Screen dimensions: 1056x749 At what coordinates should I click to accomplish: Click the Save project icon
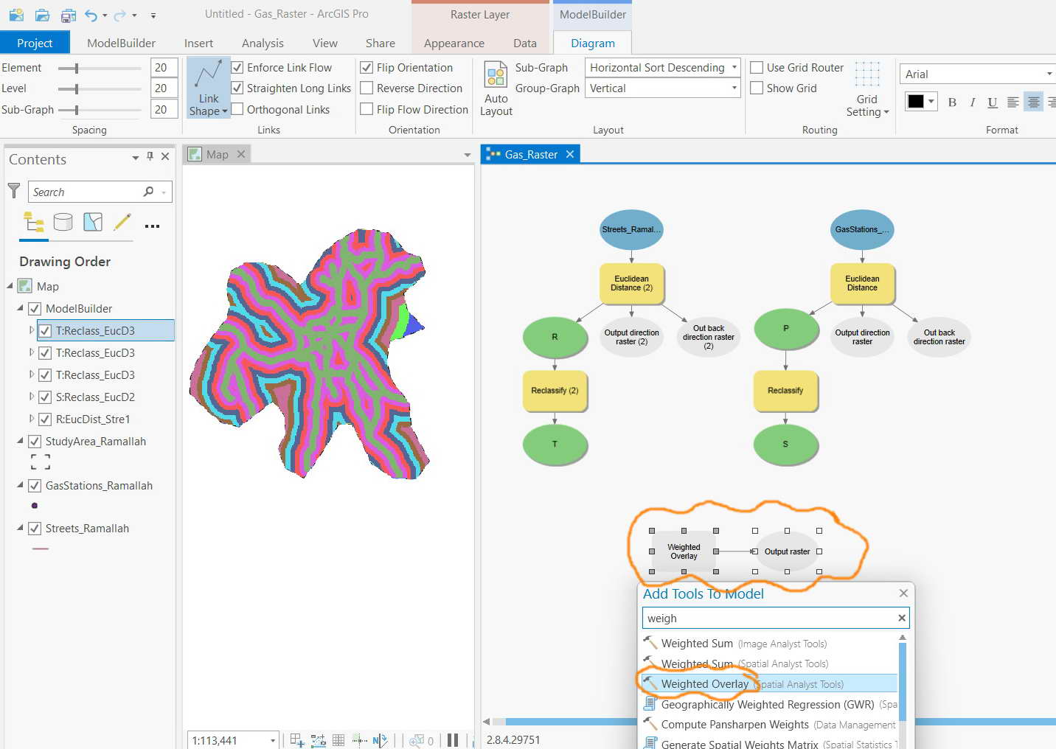(x=68, y=15)
